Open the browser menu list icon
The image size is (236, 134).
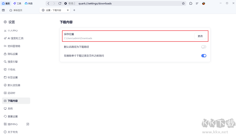tap(197, 4)
